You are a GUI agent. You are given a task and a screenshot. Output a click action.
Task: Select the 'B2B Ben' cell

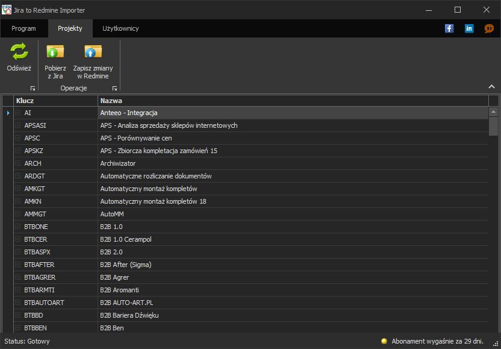(x=293, y=327)
